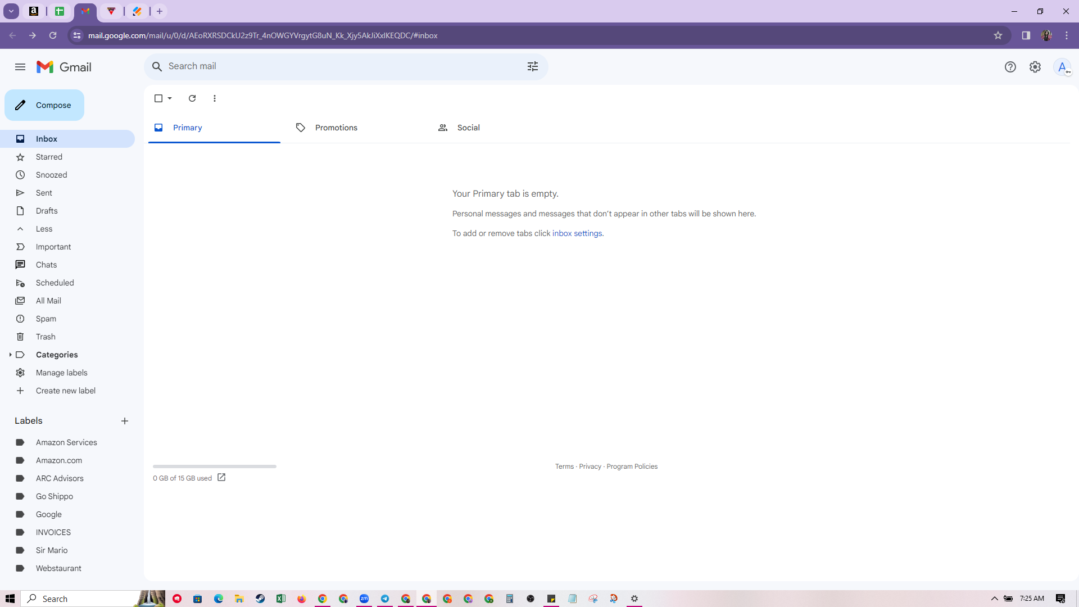This screenshot has height=607, width=1079.
Task: Open the Starred folder
Action: (x=67, y=157)
